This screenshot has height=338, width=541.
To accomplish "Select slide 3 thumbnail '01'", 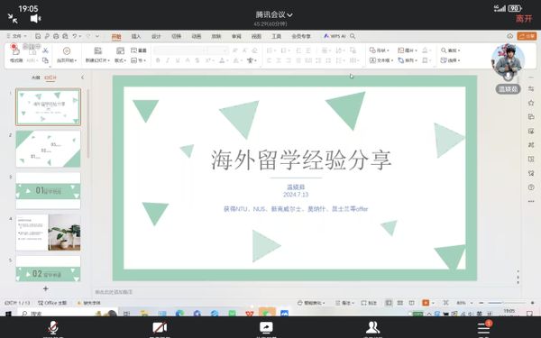I will coord(48,191).
